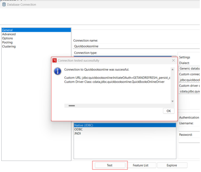Click OK in the connection success dialog

coord(169,111)
